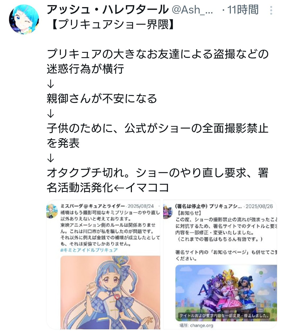Click the display name アッシュ・ハレワタール

click(x=108, y=10)
